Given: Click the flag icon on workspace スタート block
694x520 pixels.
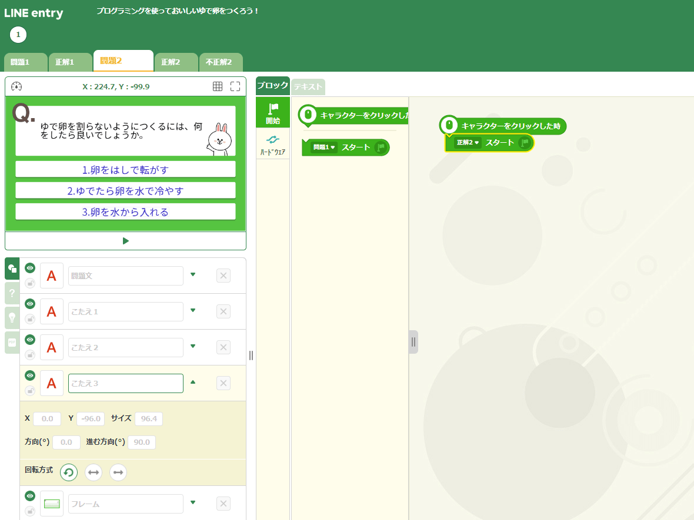Looking at the screenshot, I should (525, 142).
